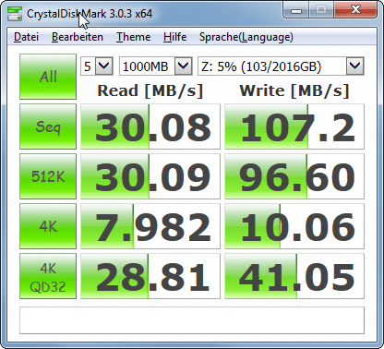384x349 pixels.
Task: Click the CrystalDiskMark title bar icon
Action: pos(15,14)
